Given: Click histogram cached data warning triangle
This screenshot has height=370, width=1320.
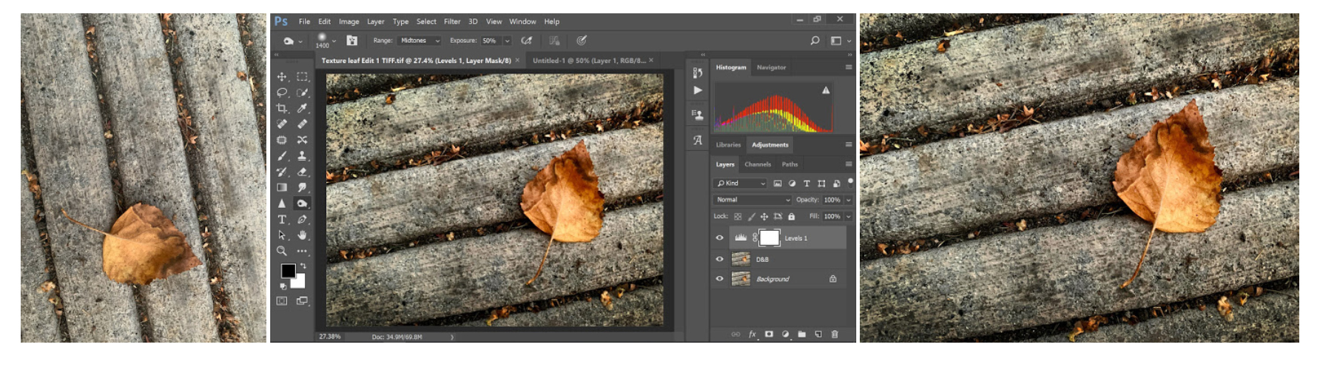Looking at the screenshot, I should (x=826, y=90).
